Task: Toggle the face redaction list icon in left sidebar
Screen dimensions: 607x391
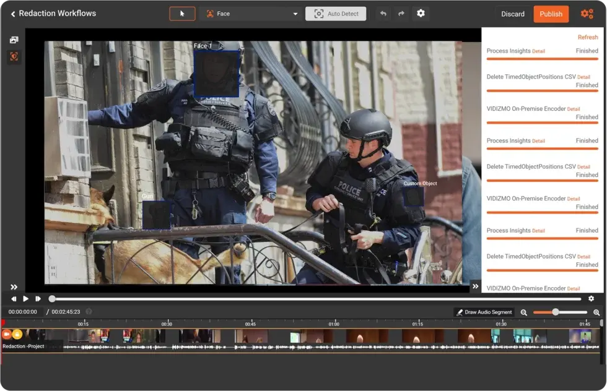Action: 14,56
